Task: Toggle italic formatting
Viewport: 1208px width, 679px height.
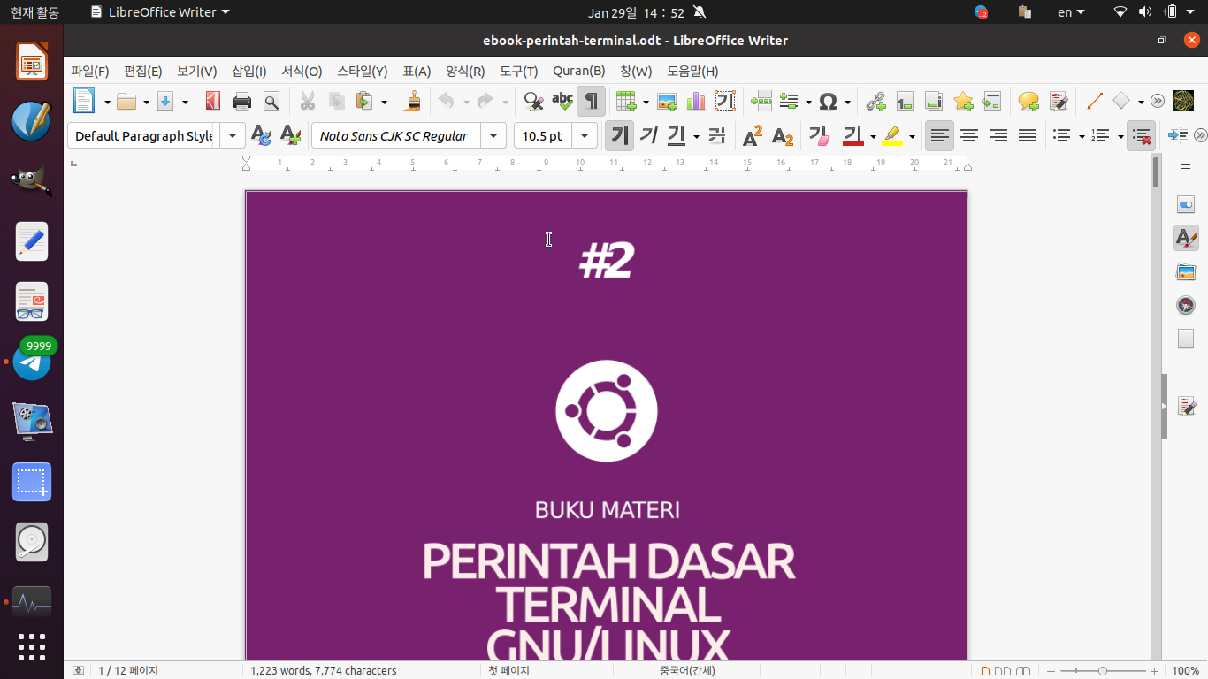Action: pyautogui.click(x=648, y=135)
